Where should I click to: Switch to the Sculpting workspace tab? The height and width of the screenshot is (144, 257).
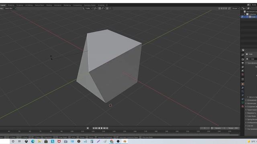tap(20, 5)
